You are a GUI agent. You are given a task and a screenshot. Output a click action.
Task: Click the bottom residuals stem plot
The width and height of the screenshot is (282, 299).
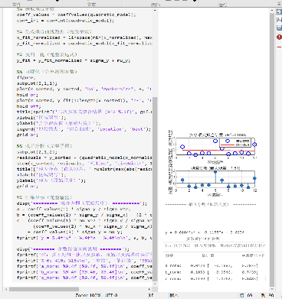click(215, 180)
